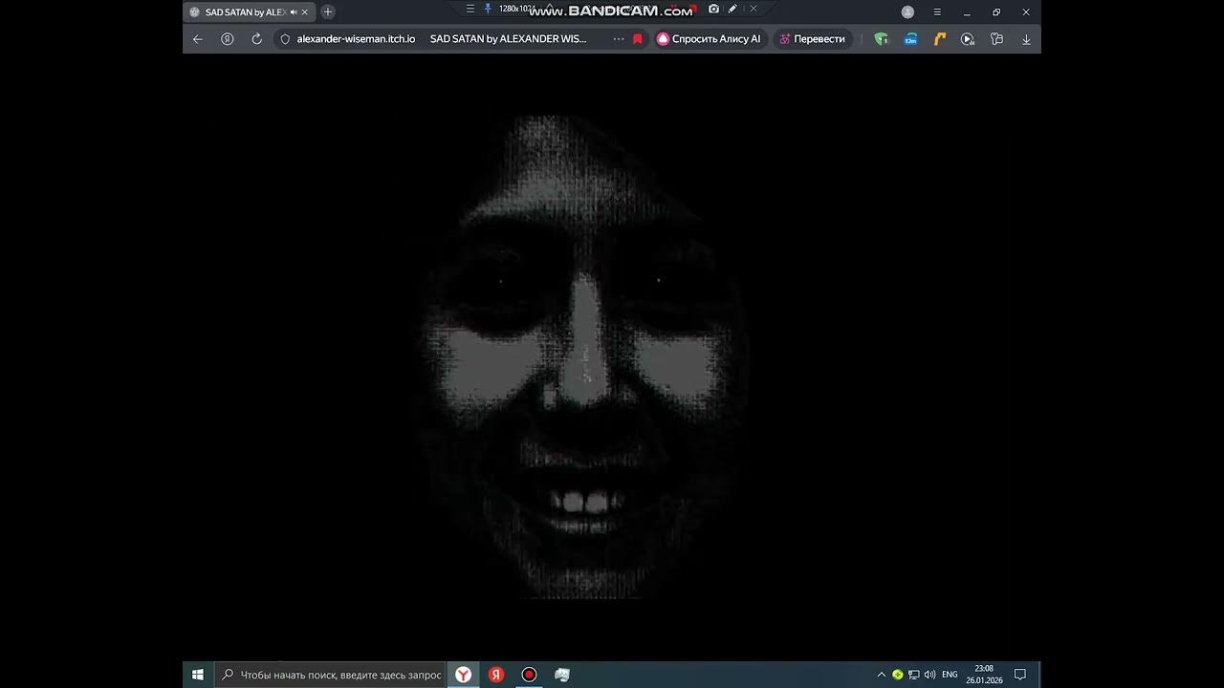Open the Bandicam recorder taskbar icon
Viewport: 1224px width, 688px height.
[x=529, y=675]
